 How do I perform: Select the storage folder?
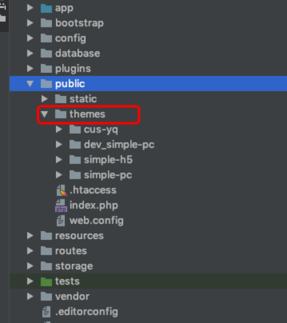tap(74, 266)
